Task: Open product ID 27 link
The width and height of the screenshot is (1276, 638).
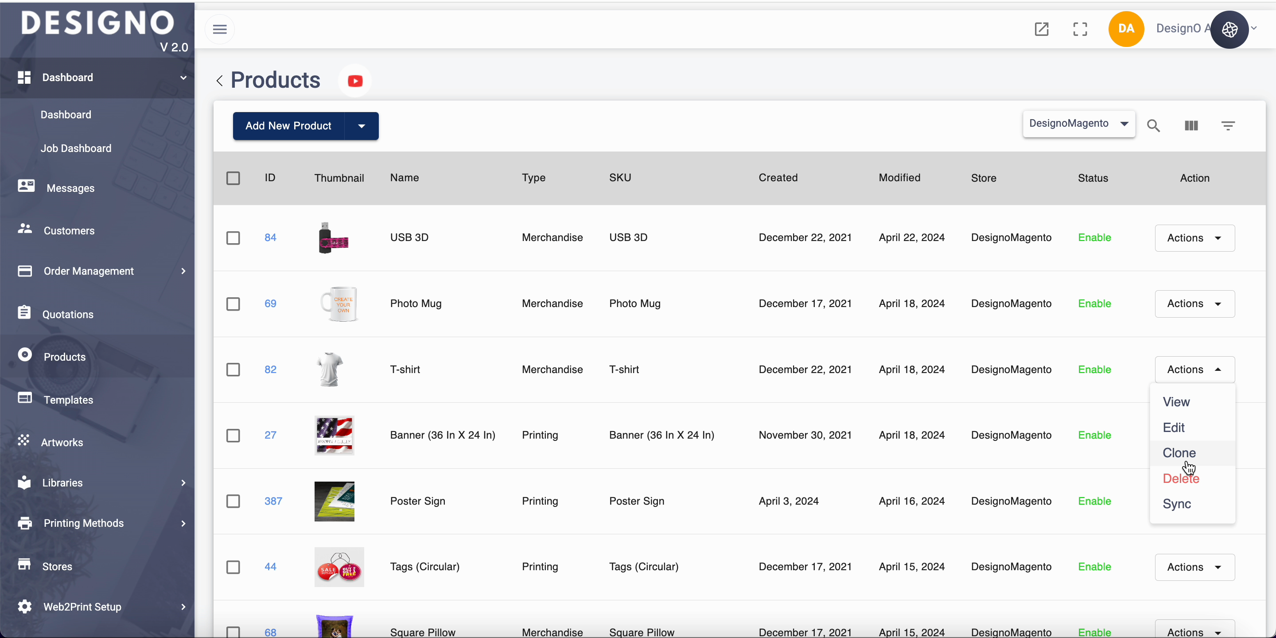Action: coord(270,435)
